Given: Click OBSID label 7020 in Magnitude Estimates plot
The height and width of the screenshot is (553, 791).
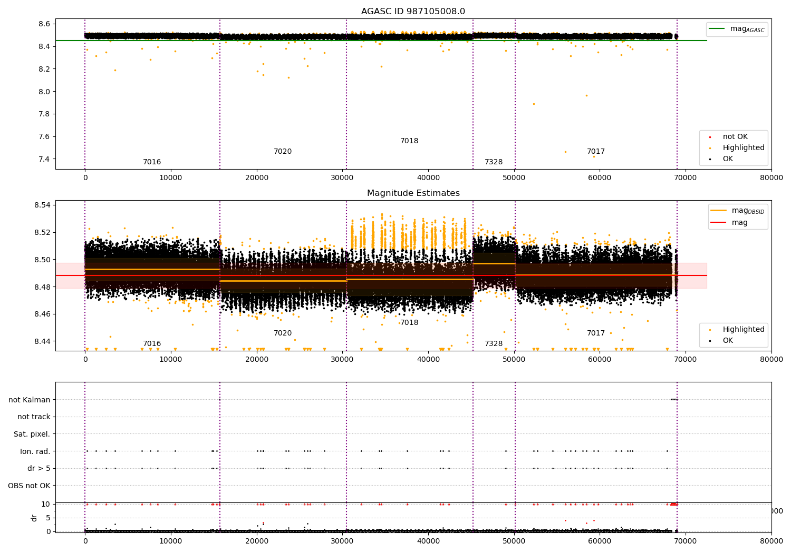Looking at the screenshot, I should 283,333.
